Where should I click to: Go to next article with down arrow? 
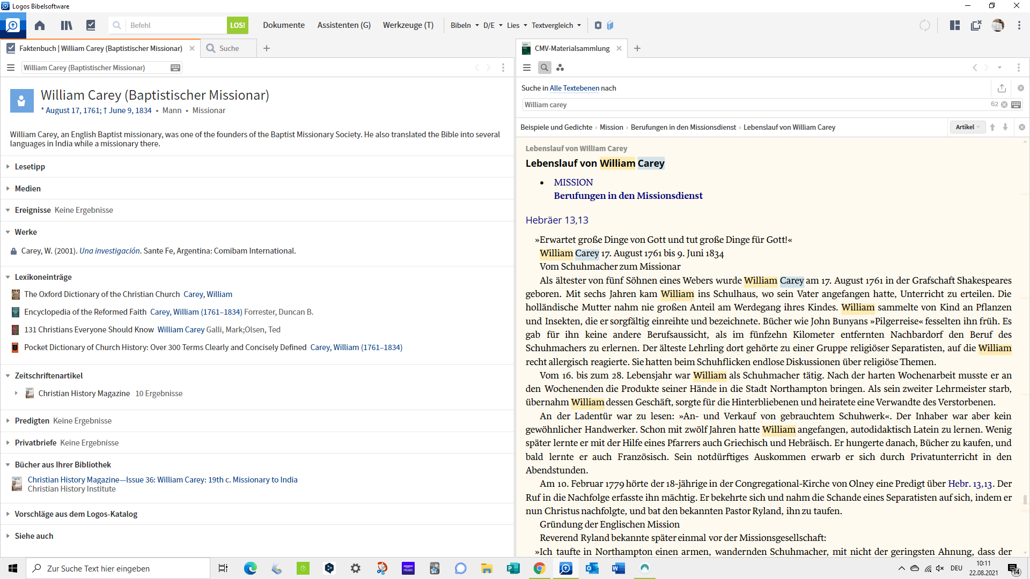click(1005, 127)
